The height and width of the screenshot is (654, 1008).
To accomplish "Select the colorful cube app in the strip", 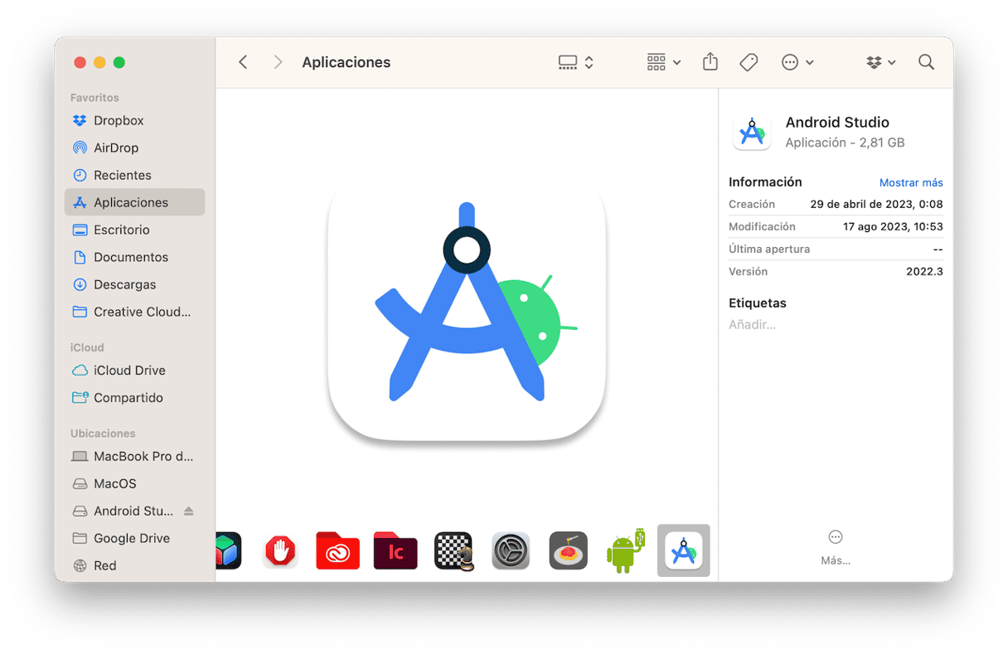I will 226,550.
